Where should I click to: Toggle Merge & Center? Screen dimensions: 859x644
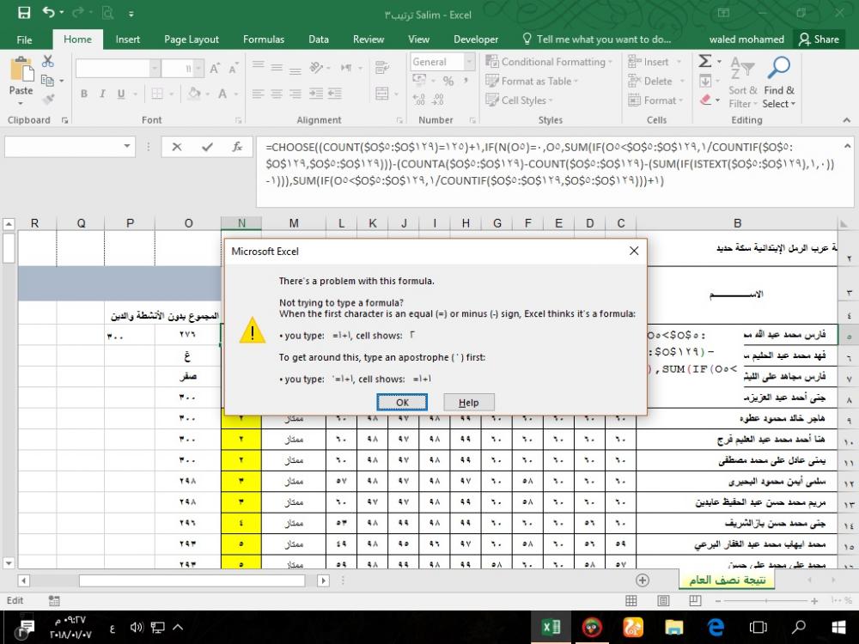pyautogui.click(x=382, y=94)
